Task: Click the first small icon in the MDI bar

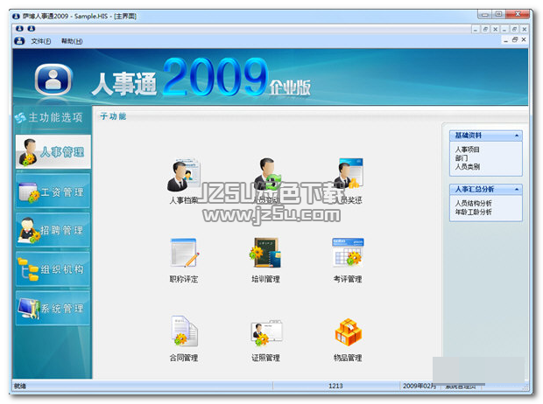Action: click(x=20, y=28)
